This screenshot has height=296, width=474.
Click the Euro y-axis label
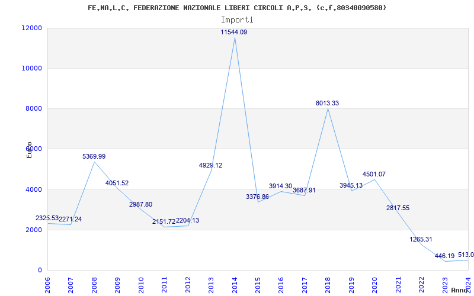29,150
